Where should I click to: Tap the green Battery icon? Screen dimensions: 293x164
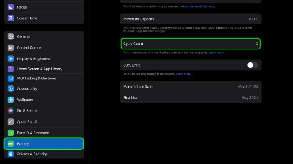(11, 144)
